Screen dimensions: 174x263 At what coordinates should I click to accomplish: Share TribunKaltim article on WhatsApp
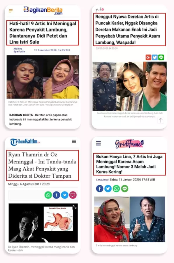click(48, 195)
